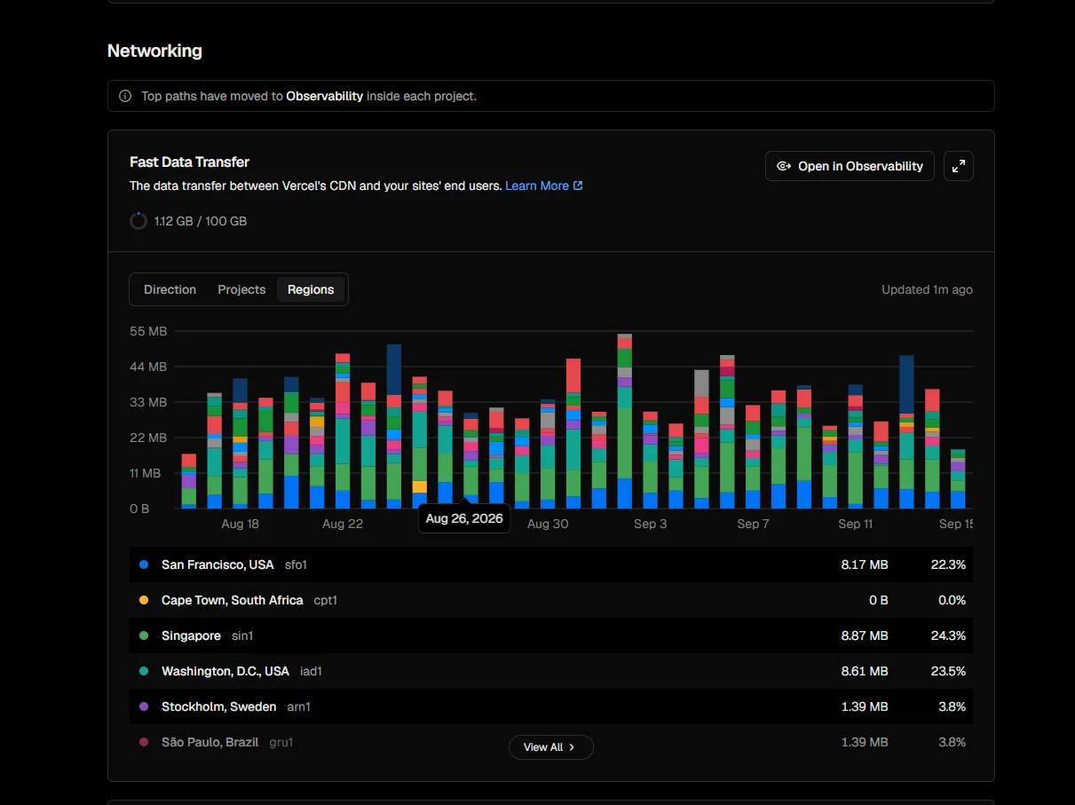Click the "Aug 30" date axis label
This screenshot has width=1075, height=805.
(548, 524)
